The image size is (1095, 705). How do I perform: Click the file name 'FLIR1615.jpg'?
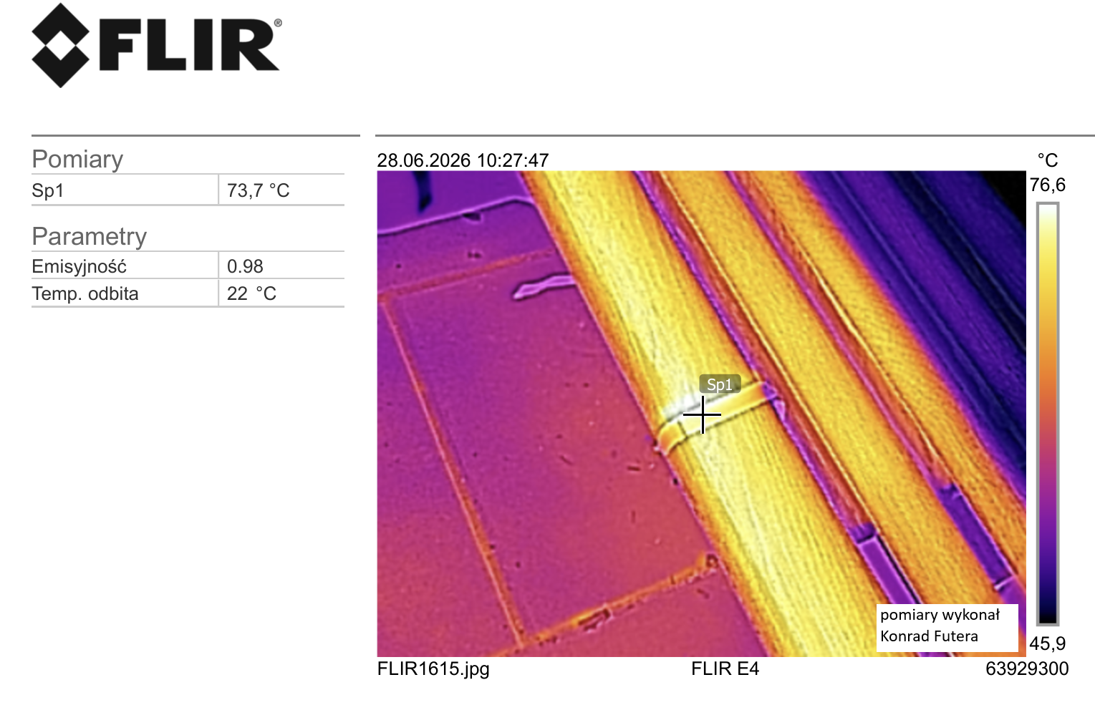click(x=433, y=669)
